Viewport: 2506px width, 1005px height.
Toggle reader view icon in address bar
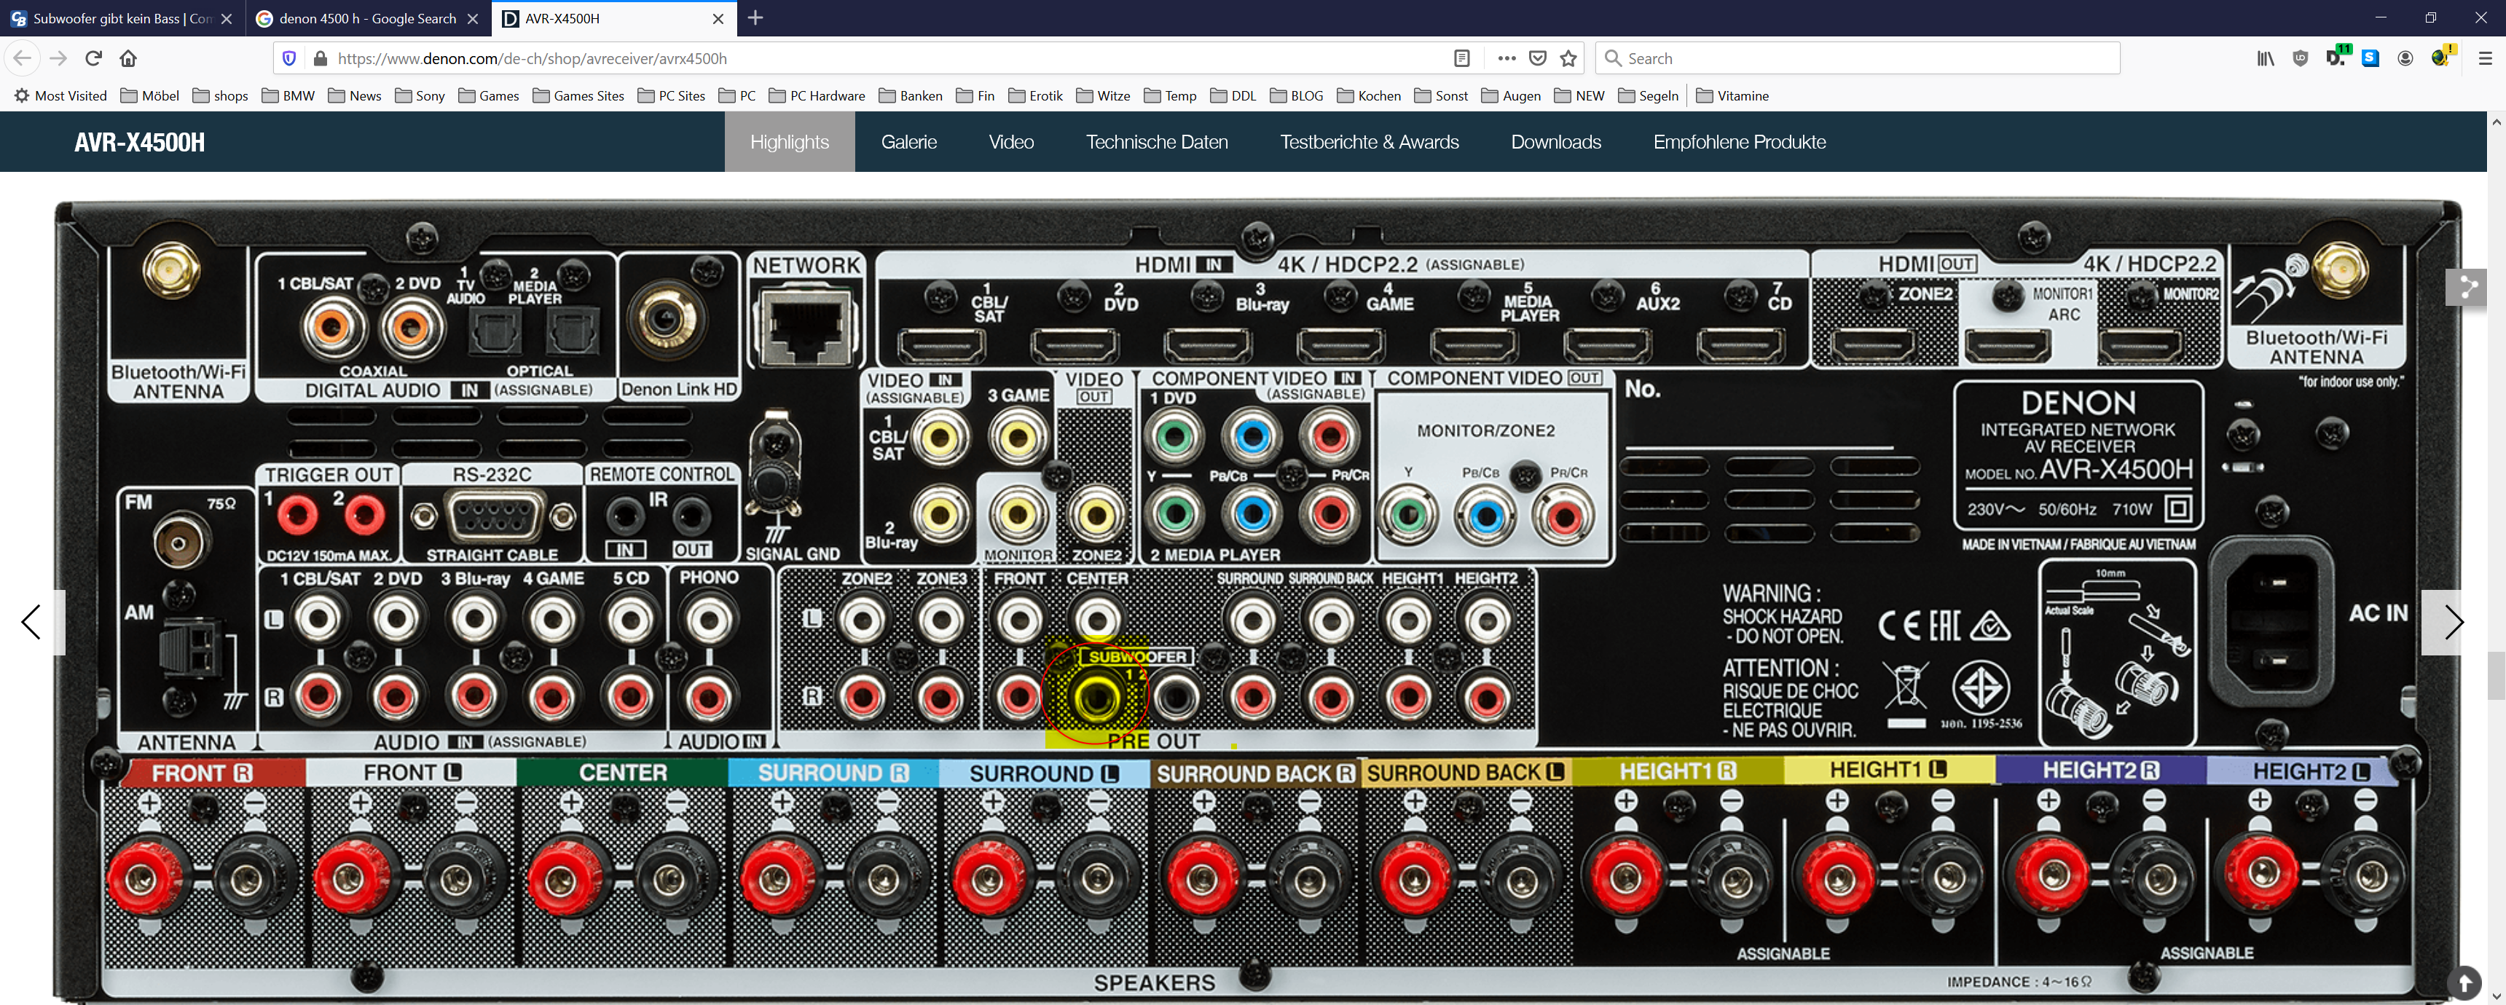point(1461,58)
